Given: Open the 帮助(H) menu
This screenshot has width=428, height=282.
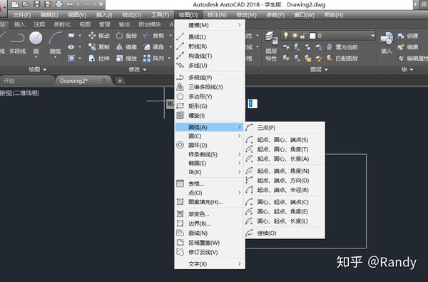Looking at the screenshot, I should coord(334,15).
